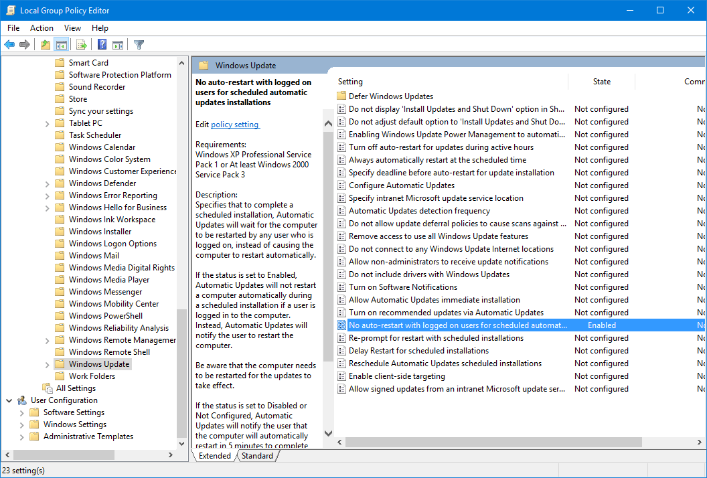Viewport: 707px width, 478px height.
Task: Click the Defer Windows Updates folder icon
Action: [341, 96]
